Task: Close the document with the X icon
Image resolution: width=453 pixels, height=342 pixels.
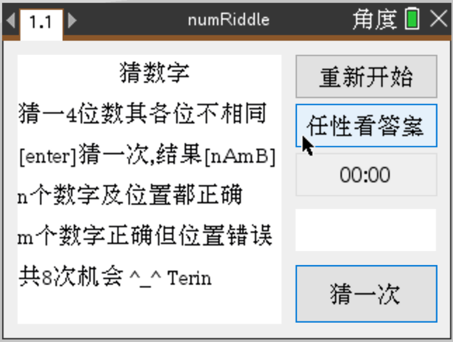Action: 439,19
